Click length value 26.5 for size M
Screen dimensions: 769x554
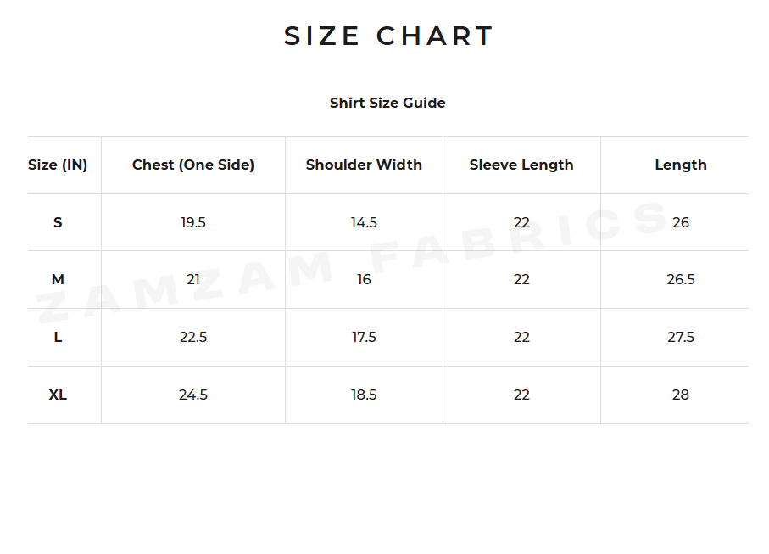(680, 279)
